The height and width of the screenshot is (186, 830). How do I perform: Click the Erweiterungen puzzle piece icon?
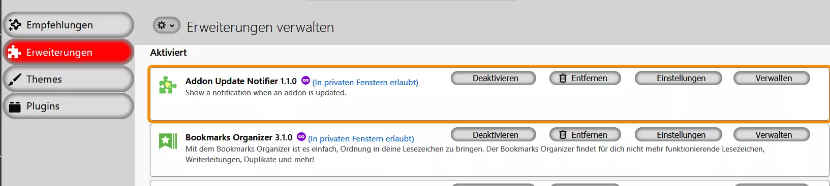[15, 52]
